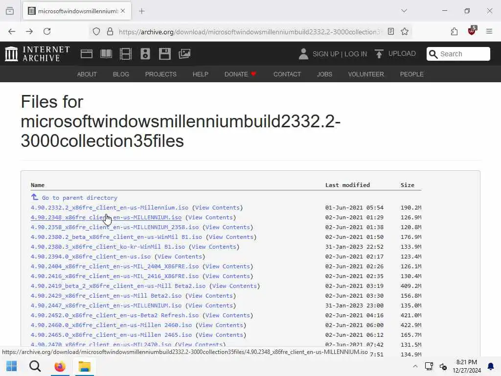Image resolution: width=501 pixels, height=376 pixels.
Task: View Contents of Beta2 Refresh.iso
Action: click(228, 315)
